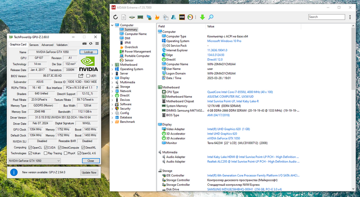Launch the flame stability test icon
Screen dimensions: 360x197
click(157, 17)
